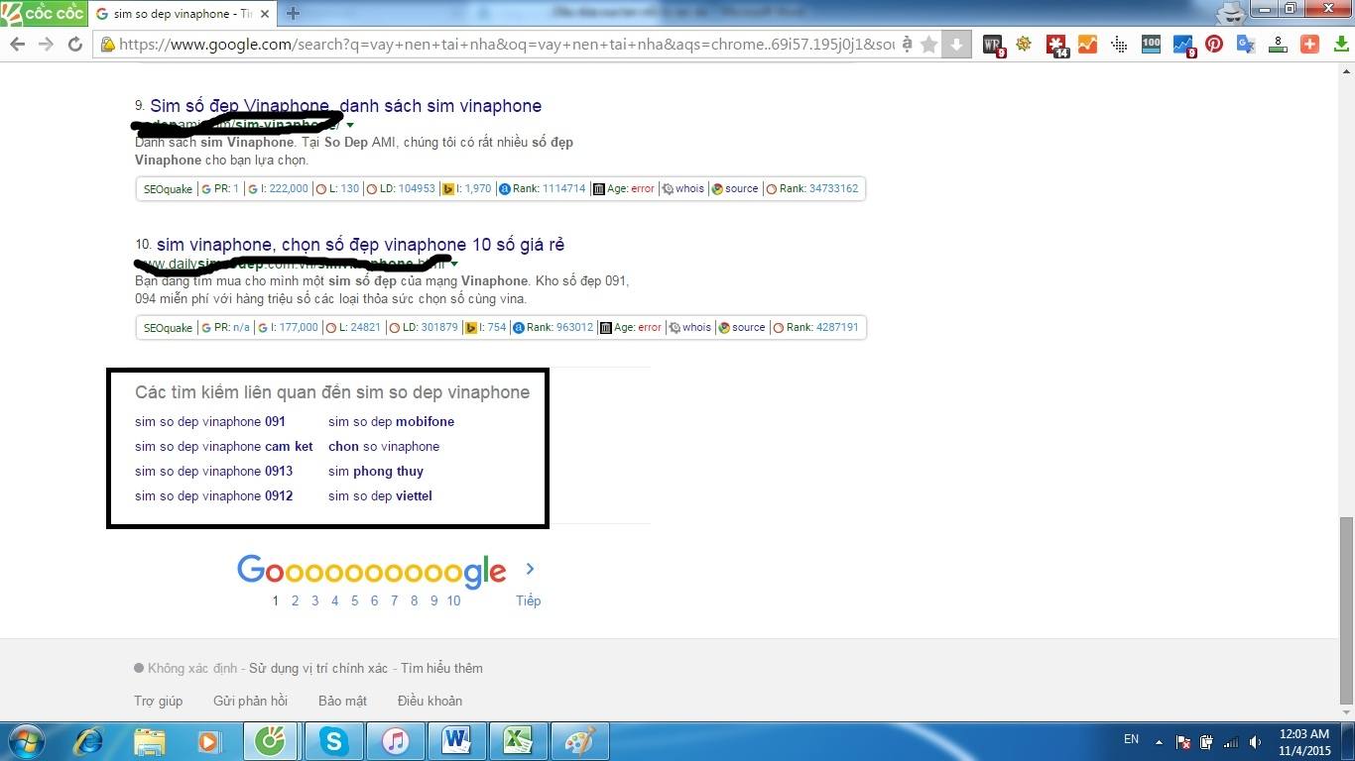Image resolution: width=1355 pixels, height=761 pixels.
Task: Open the blue line-chart extension with badge 9
Action: [1184, 46]
